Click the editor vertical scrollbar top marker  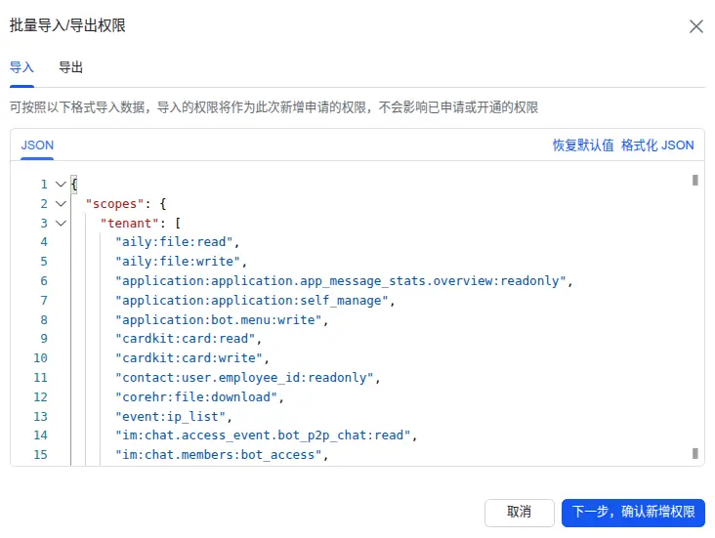694,180
